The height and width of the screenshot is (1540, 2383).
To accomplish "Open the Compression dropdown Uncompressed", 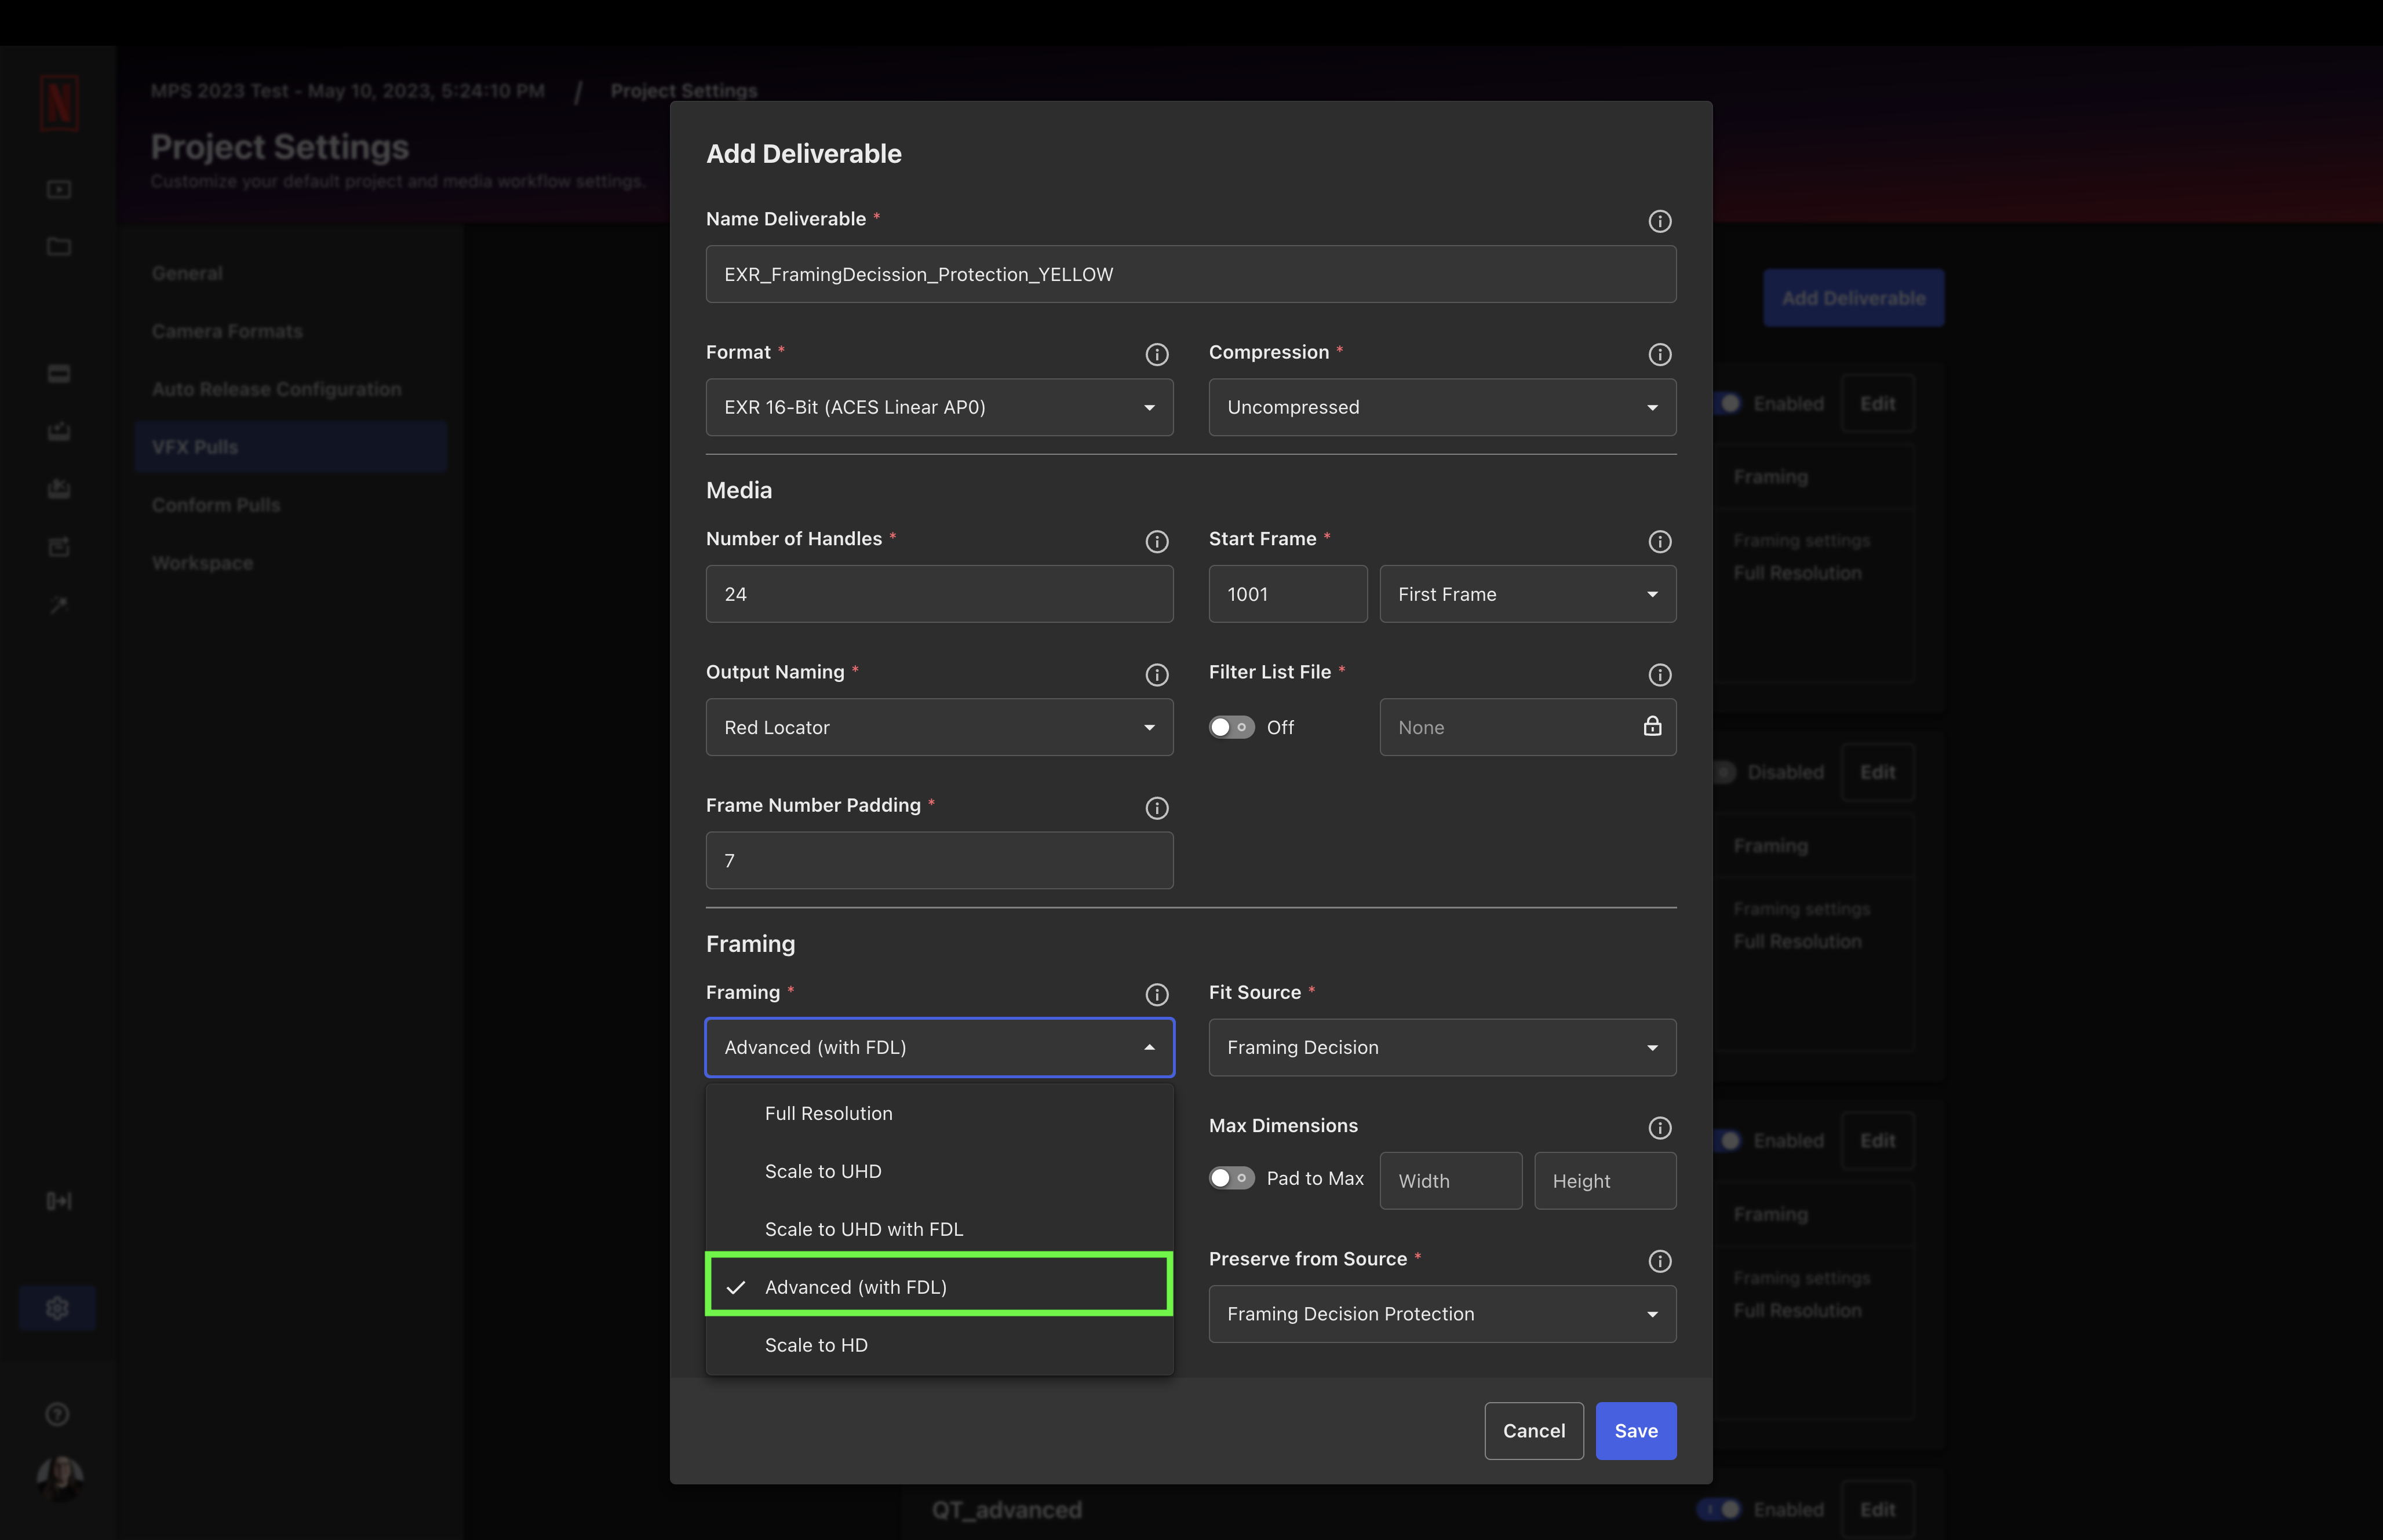I will pos(1442,407).
